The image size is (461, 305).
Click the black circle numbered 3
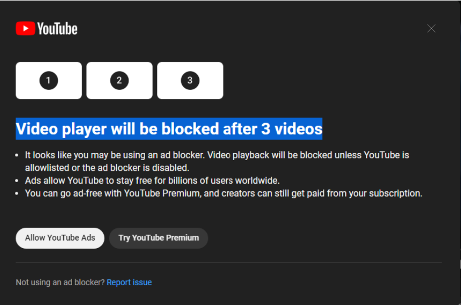tap(190, 81)
